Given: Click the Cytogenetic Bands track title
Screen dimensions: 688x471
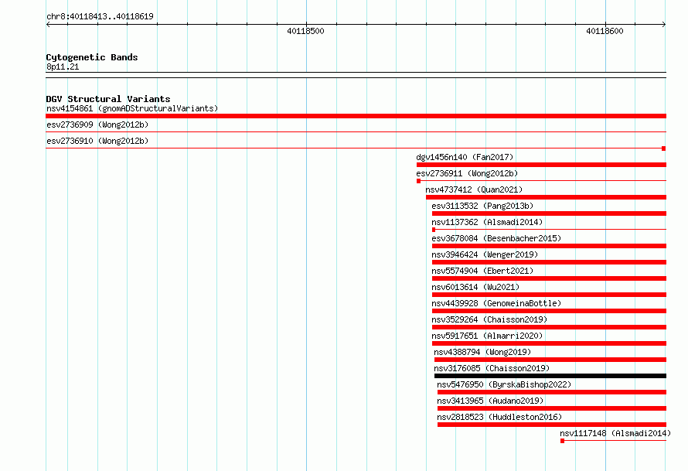Looking at the screenshot, I should click(92, 57).
